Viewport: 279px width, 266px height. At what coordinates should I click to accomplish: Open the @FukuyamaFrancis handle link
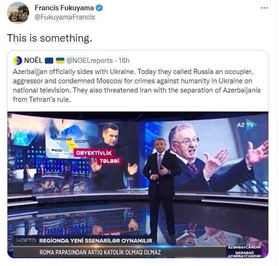65,17
